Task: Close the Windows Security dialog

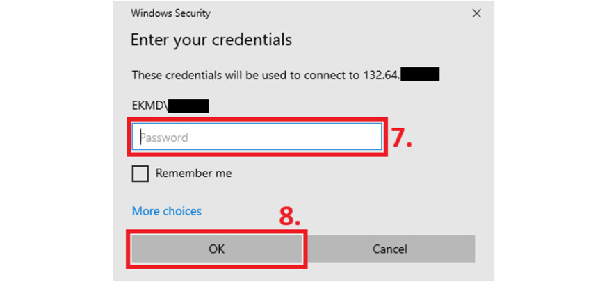Action: pos(476,13)
